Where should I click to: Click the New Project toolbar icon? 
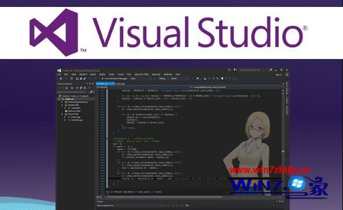tap(72, 79)
